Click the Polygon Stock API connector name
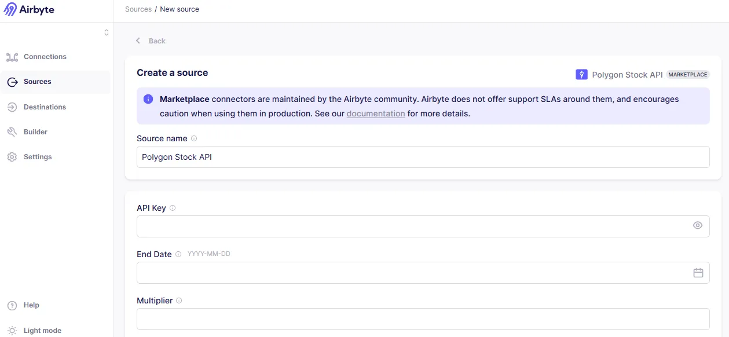Image resolution: width=729 pixels, height=337 pixels. point(627,75)
